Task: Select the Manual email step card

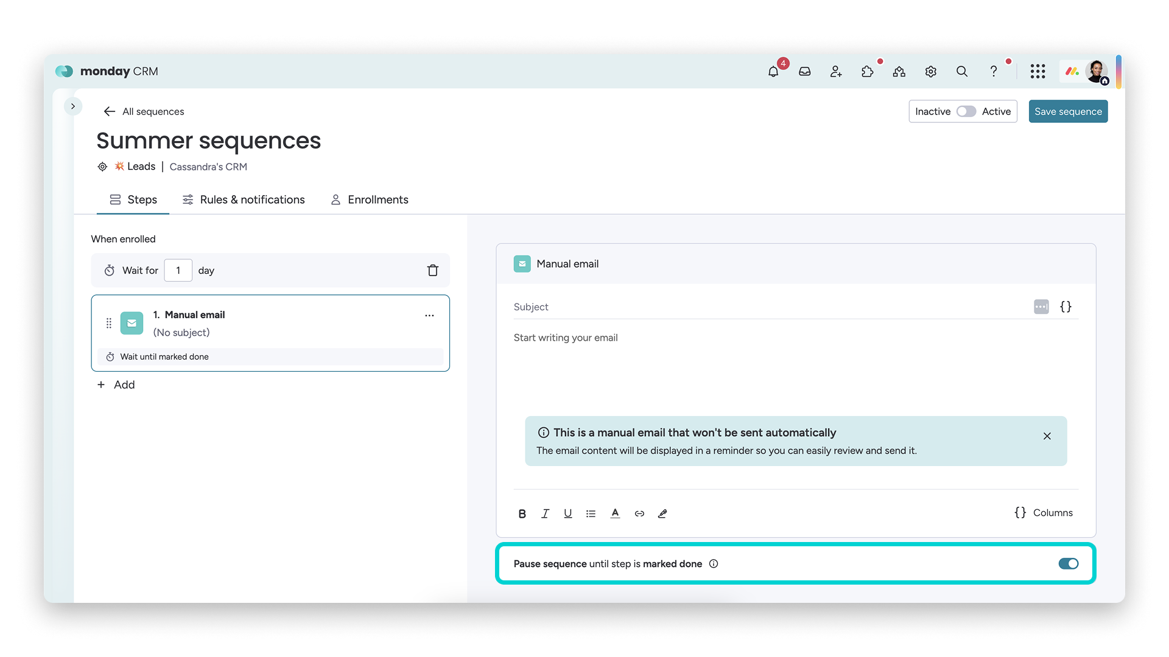Action: [x=270, y=333]
